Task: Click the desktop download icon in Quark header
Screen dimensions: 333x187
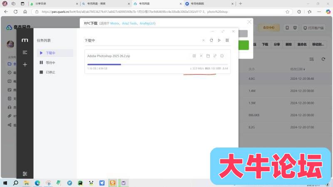Action: (295, 28)
